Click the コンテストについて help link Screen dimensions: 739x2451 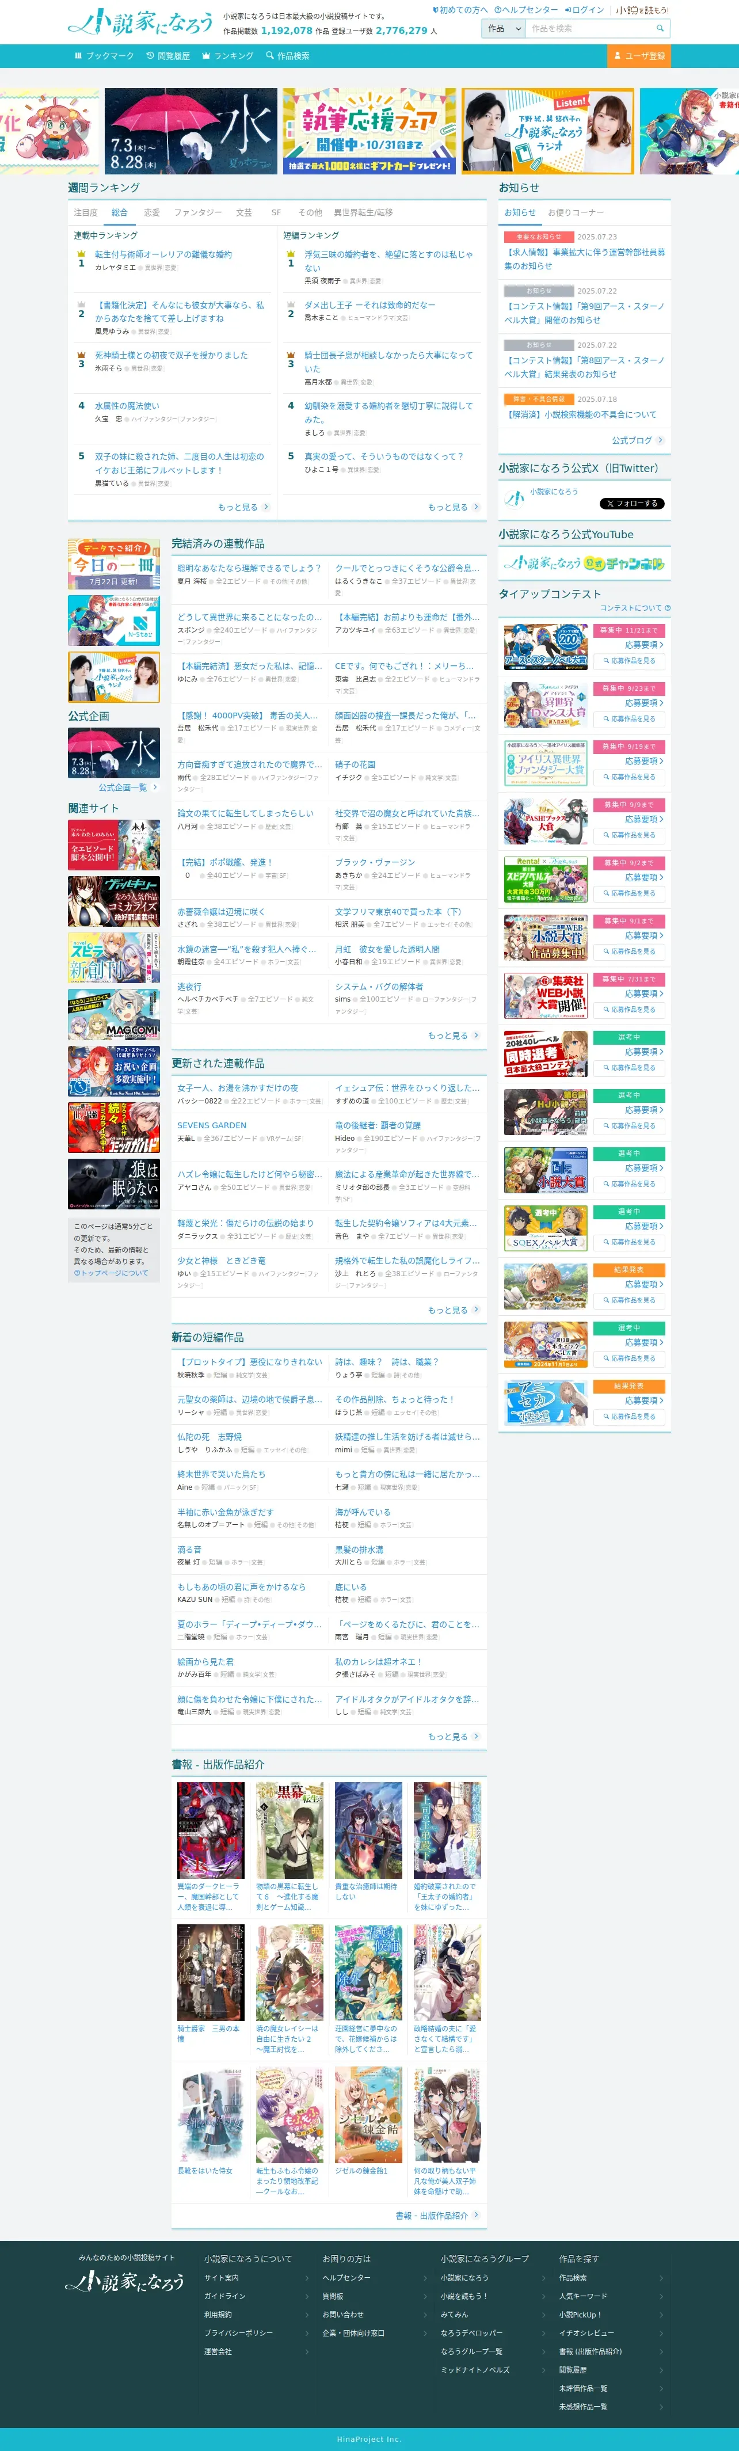634,608
